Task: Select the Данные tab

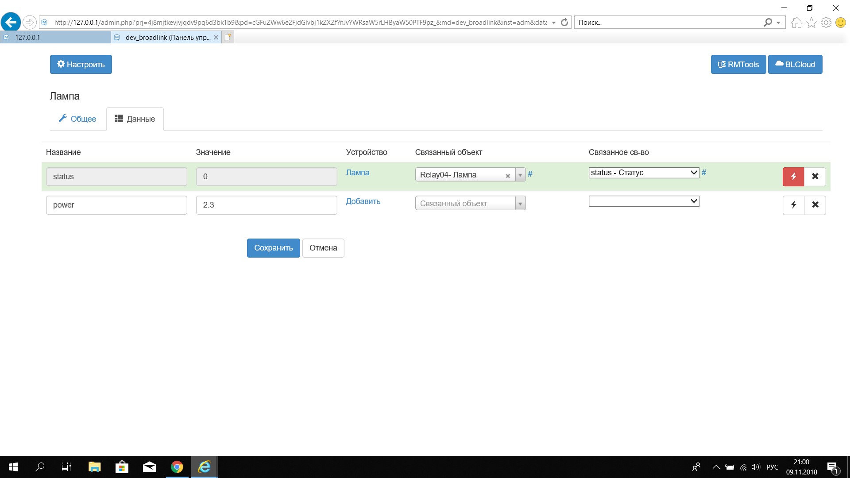Action: [135, 119]
